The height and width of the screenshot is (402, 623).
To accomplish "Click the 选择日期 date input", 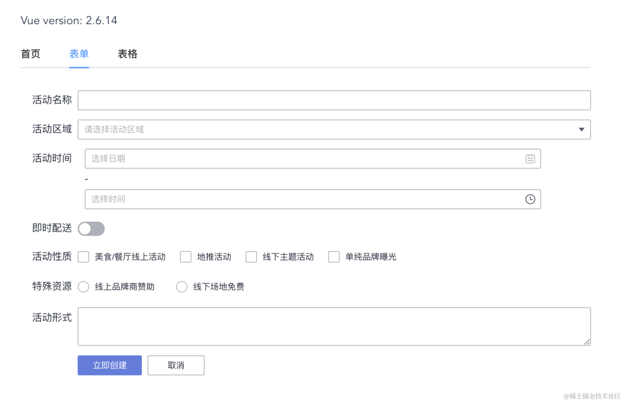I will click(300, 158).
